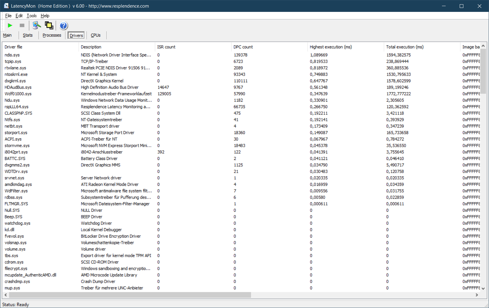Start the latency monitor with the green play icon
489x308 pixels.
[x=10, y=26]
